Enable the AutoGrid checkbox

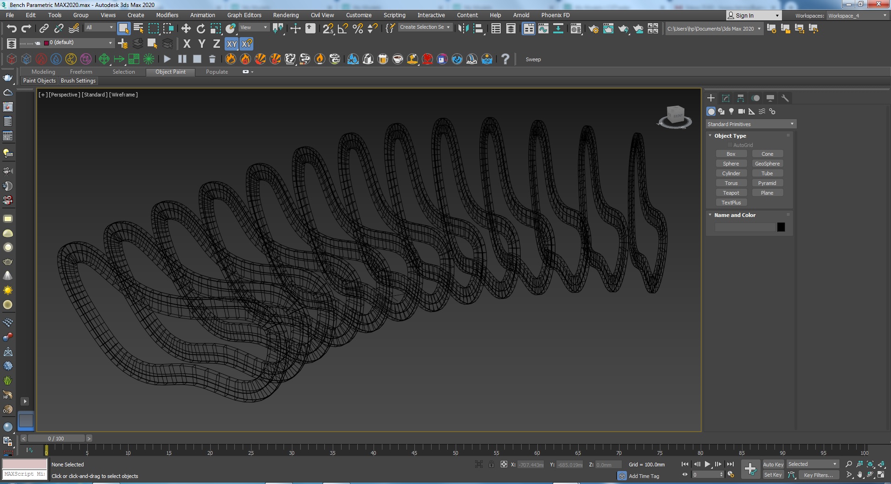point(730,145)
